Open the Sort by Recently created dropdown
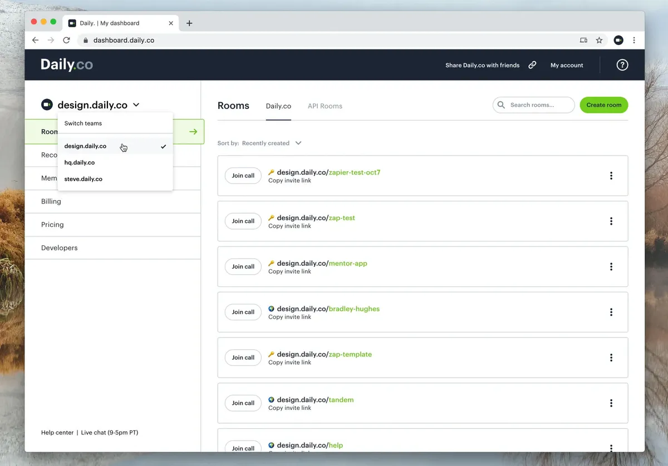 point(259,143)
